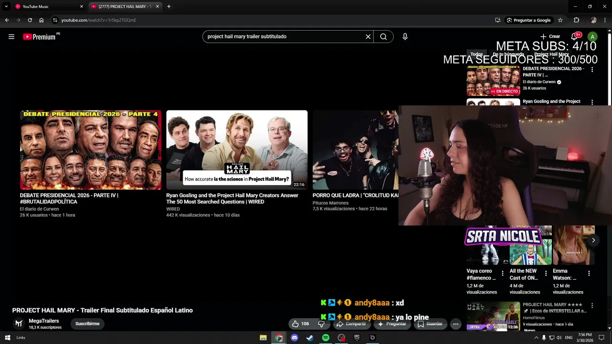This screenshot has height=344, width=612.
Task: Switch to the YouTube Music tab
Action: pos(45,7)
